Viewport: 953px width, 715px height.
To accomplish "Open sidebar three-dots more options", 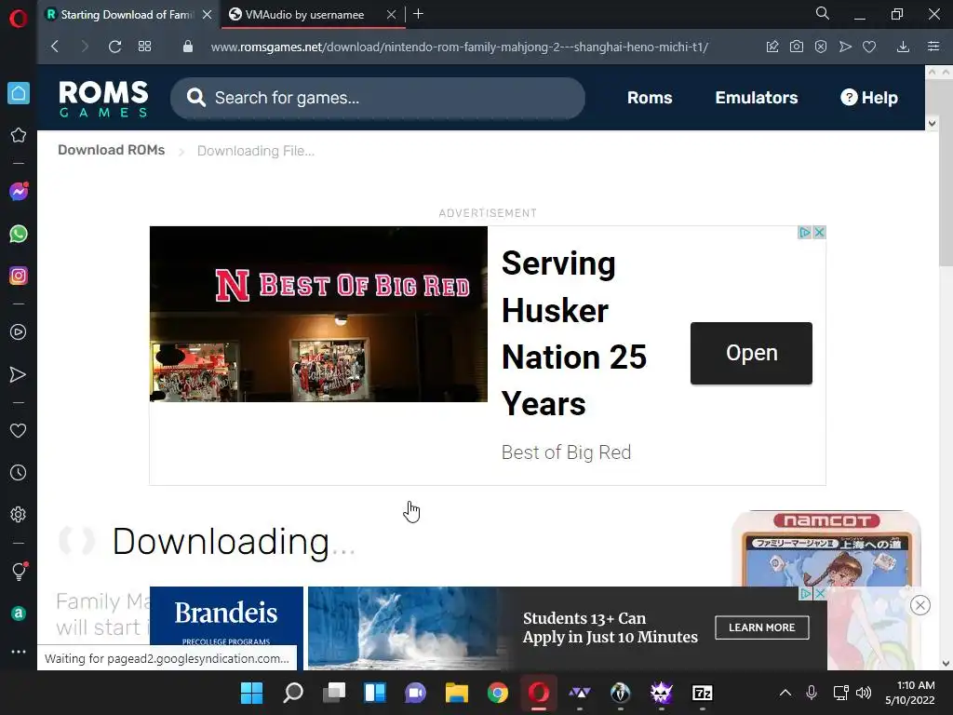I will 19,651.
